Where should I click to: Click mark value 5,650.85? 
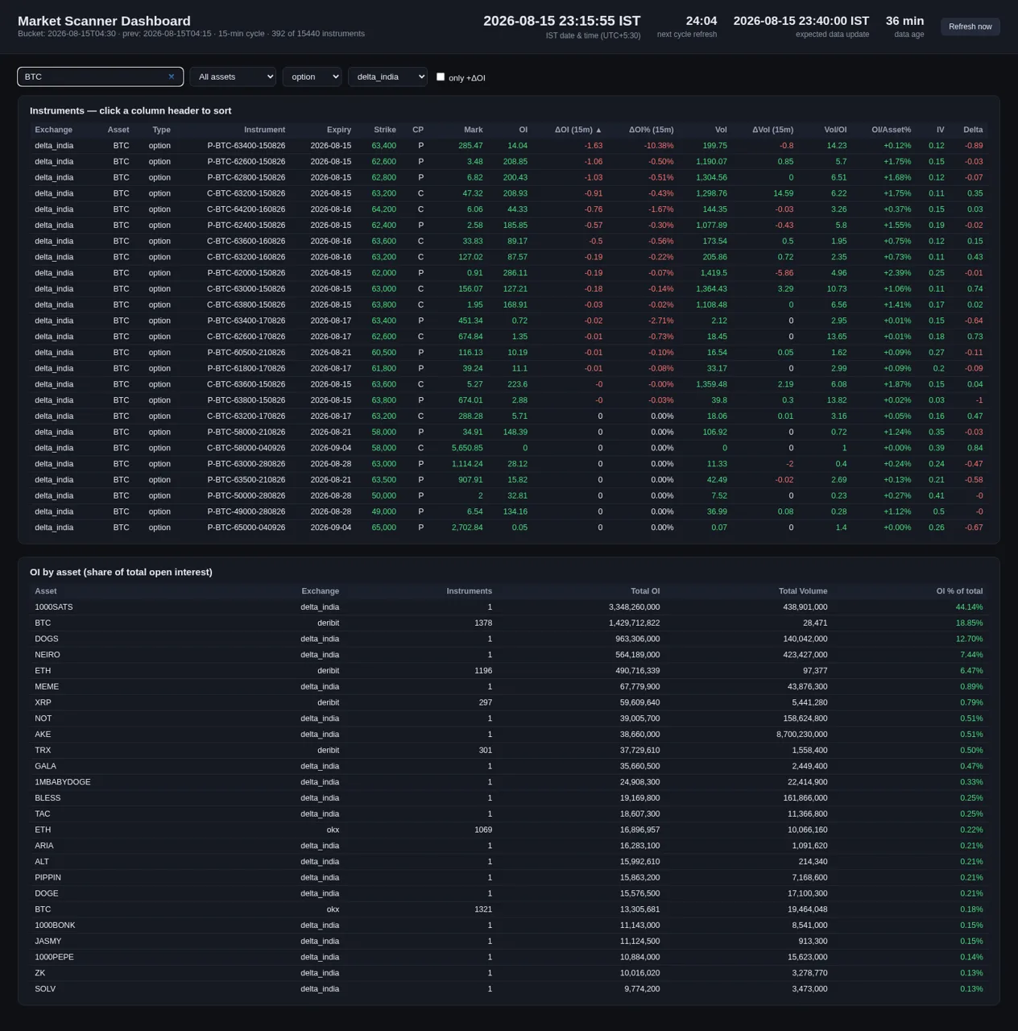click(467, 448)
